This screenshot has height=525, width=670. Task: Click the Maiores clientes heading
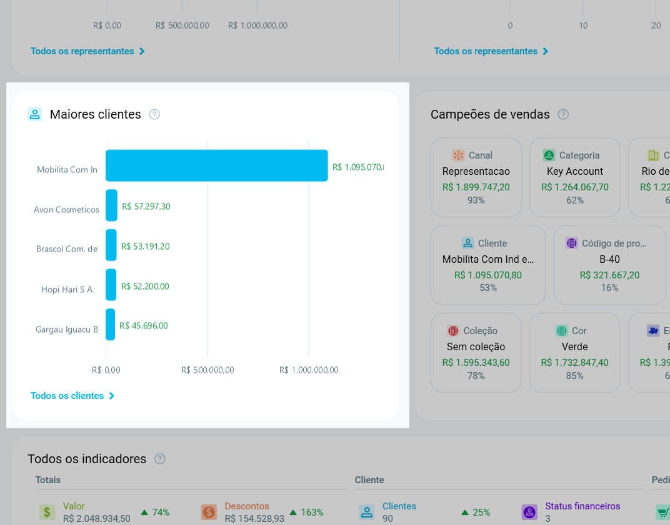point(95,114)
